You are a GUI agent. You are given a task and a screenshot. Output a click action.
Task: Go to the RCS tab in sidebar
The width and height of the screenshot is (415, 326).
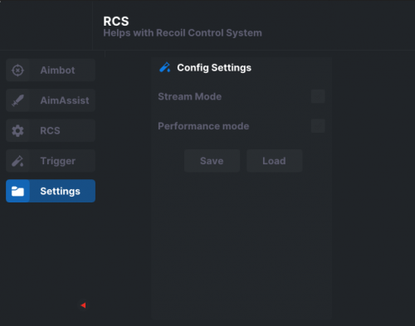coord(51,130)
